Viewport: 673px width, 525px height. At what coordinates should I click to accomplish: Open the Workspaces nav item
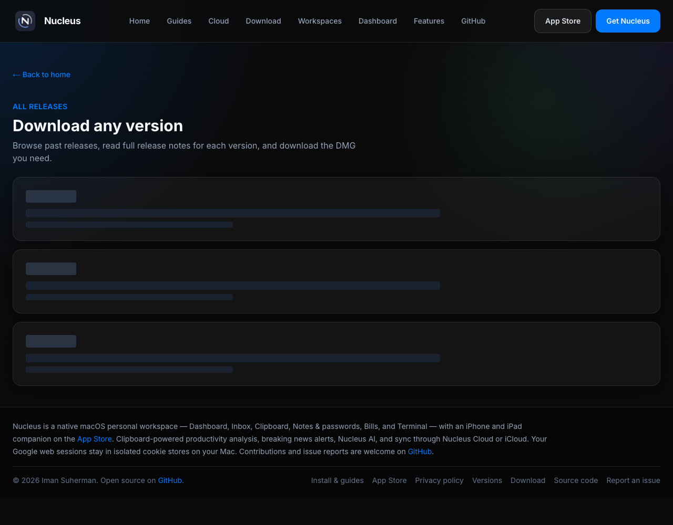coord(320,21)
